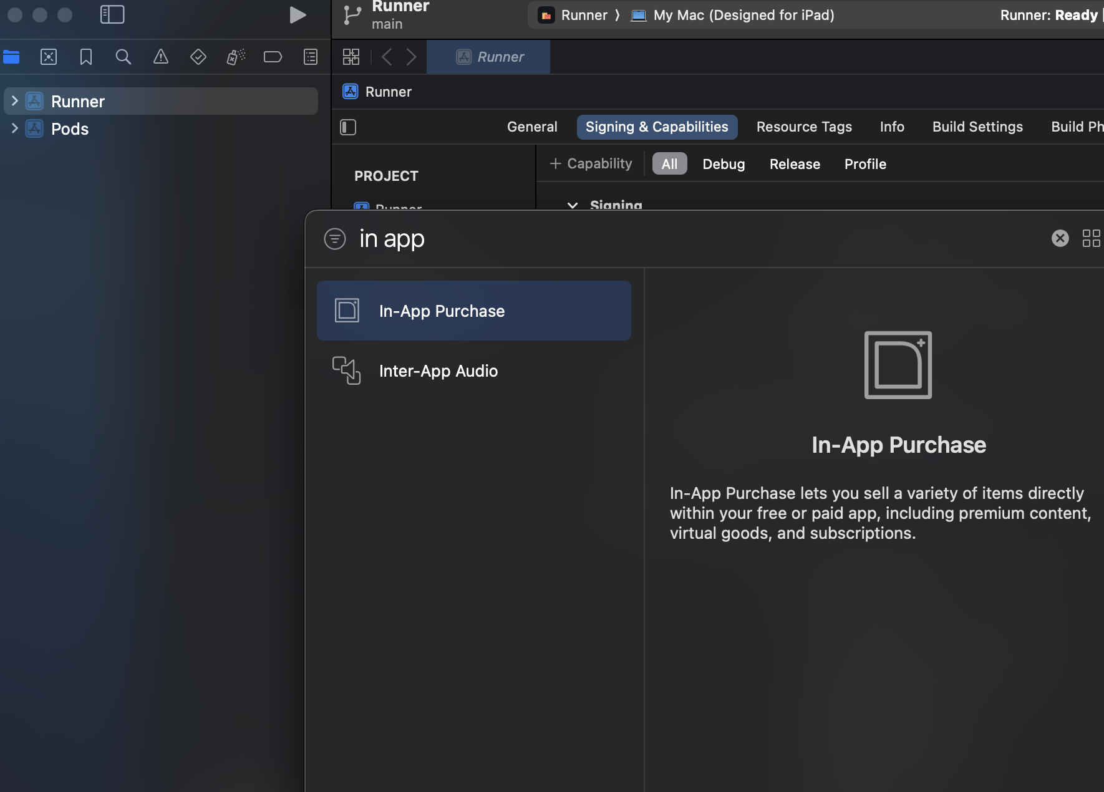This screenshot has height=792, width=1104.
Task: Click the Runner main branch title
Action: coord(400,15)
